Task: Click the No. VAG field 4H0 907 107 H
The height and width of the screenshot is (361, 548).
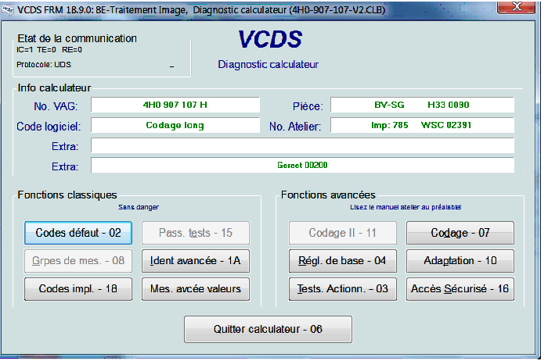Action: click(175, 105)
